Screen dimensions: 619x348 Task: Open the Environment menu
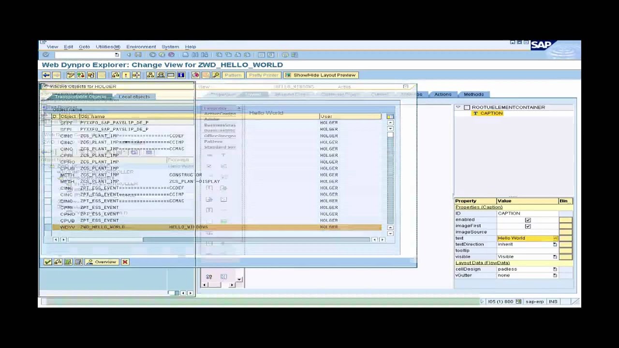[141, 47]
